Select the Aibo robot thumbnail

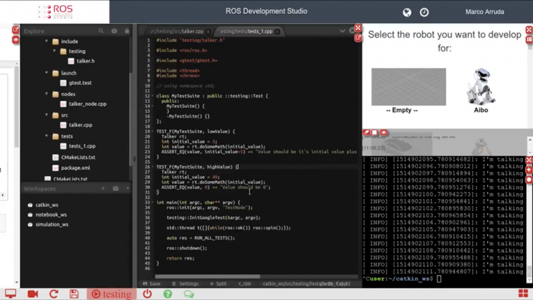tap(481, 86)
